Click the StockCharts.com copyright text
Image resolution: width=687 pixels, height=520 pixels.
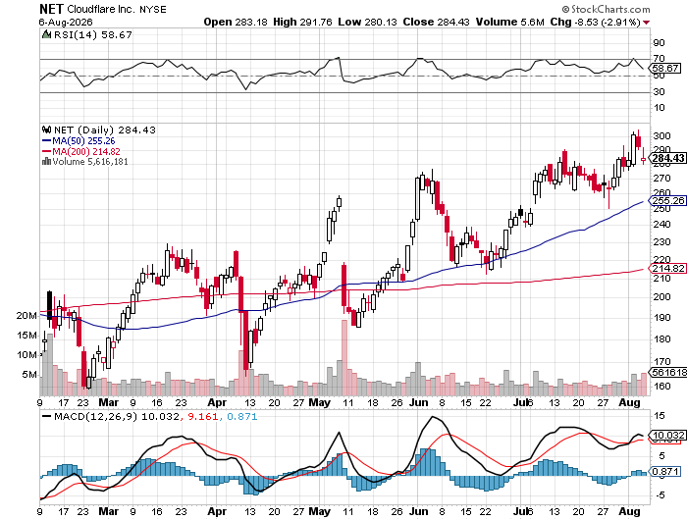607,9
